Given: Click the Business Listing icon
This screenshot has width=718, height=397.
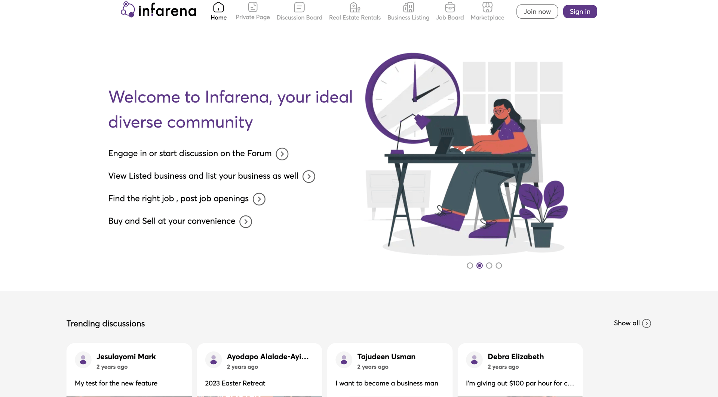Looking at the screenshot, I should [408, 7].
